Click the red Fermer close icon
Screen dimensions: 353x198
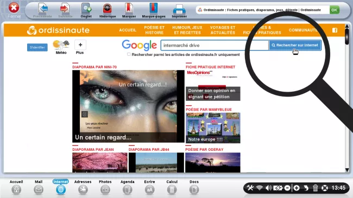14,8
